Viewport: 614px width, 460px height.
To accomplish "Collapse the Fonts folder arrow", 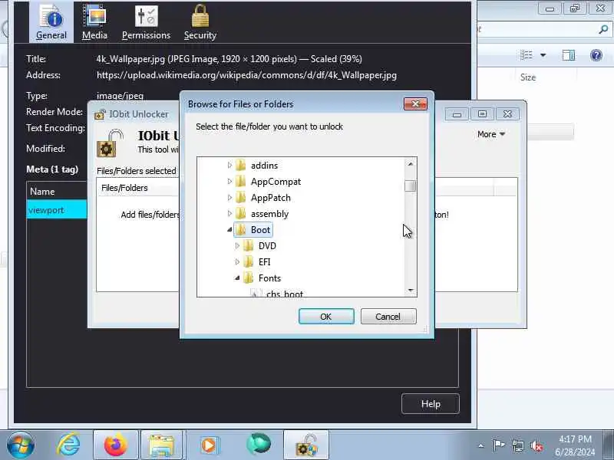I will (237, 278).
